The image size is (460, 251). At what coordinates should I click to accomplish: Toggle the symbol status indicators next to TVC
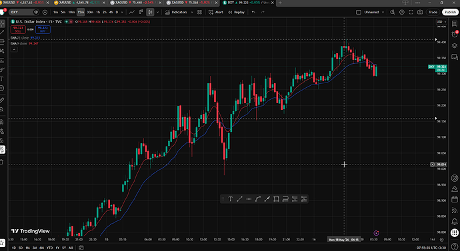(x=69, y=22)
